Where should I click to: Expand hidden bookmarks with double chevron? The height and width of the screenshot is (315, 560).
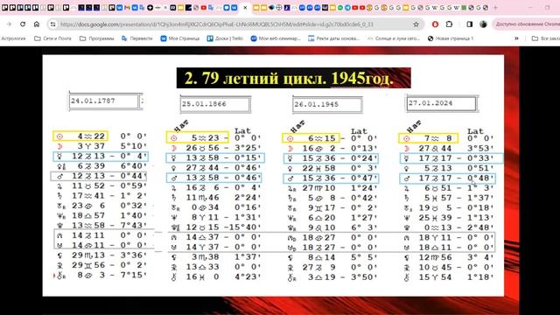click(516, 38)
